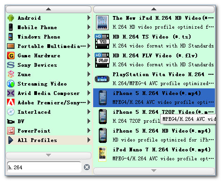
Task: Click the Windows Phone device icon
Action: [11, 37]
